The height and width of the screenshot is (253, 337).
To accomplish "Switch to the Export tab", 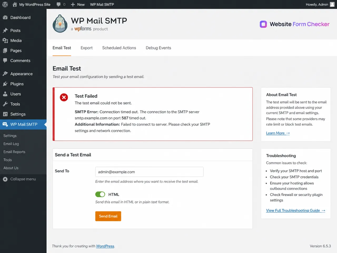I will point(87,48).
